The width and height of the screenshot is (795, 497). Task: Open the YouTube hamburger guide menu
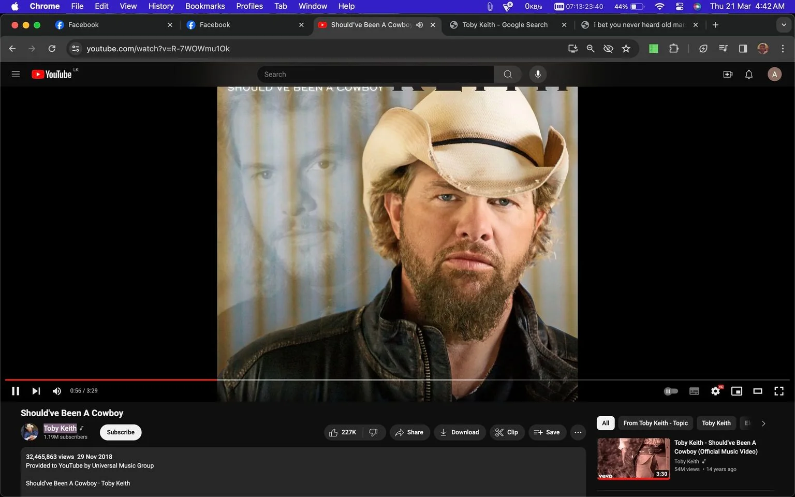pos(16,74)
